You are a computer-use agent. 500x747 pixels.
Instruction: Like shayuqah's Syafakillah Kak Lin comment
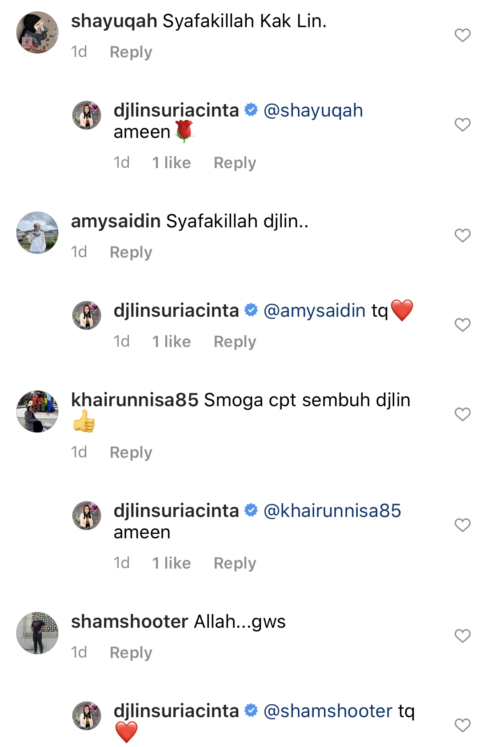click(x=462, y=35)
